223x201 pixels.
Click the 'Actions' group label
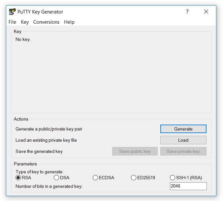click(21, 119)
